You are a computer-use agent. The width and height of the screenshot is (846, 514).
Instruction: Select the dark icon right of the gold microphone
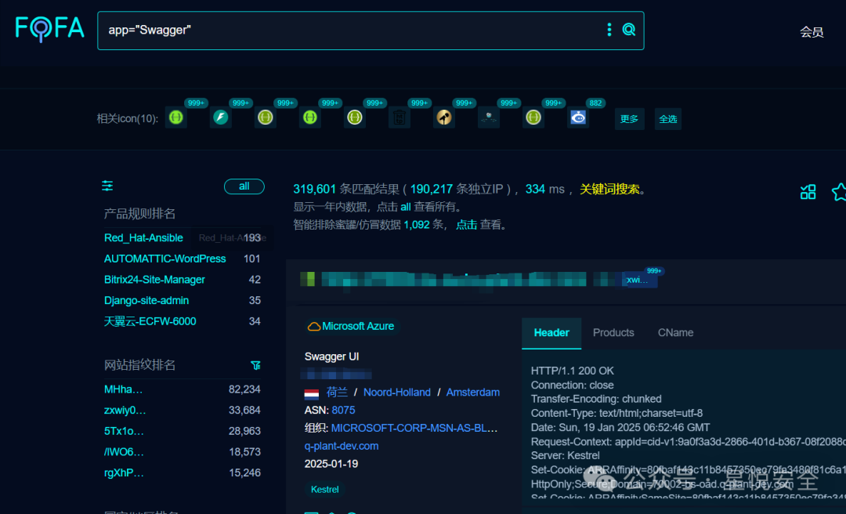pos(488,118)
